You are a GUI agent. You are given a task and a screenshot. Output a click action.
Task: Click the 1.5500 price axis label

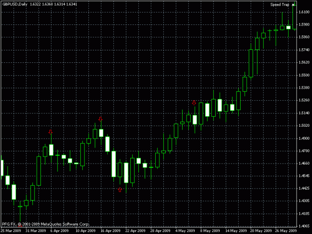tap(304, 75)
